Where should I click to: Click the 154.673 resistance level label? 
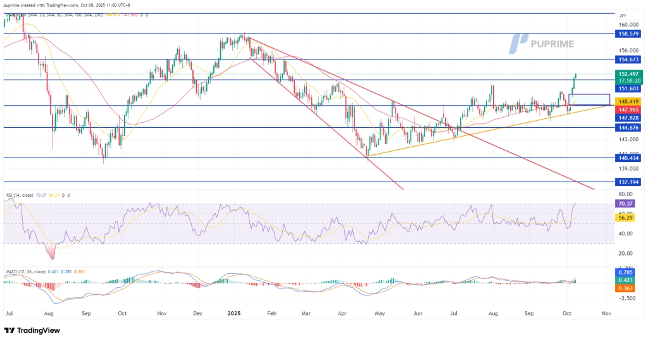point(627,59)
